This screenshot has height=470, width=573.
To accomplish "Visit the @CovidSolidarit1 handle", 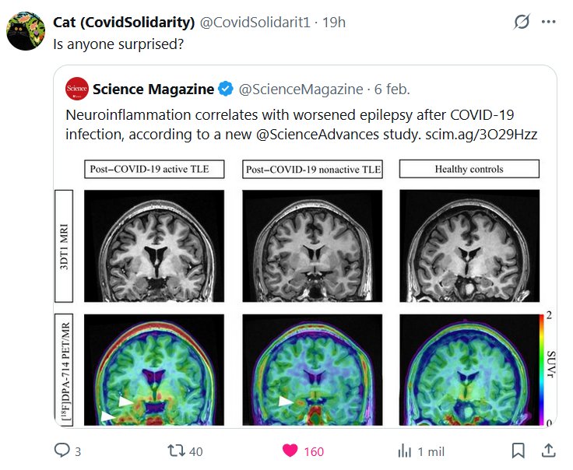I will (255, 23).
